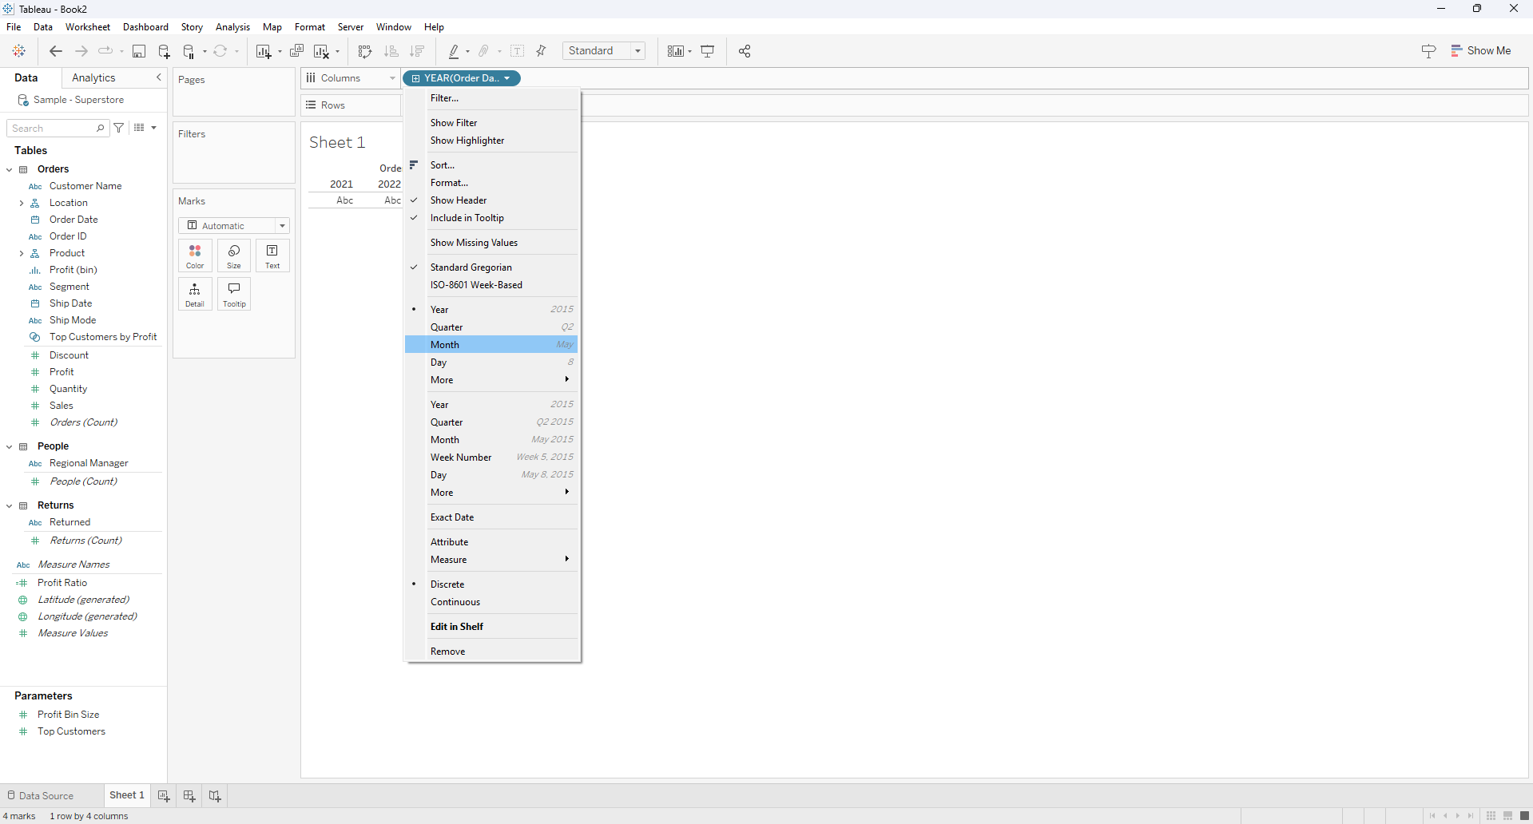Click the Color card in Marks

pos(195,256)
